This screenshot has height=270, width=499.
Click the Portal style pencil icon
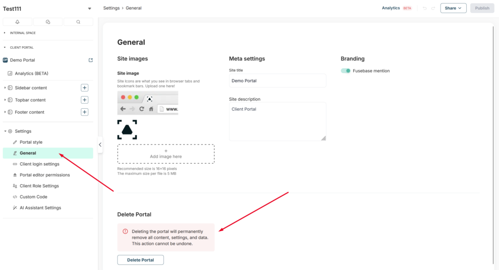pos(15,142)
